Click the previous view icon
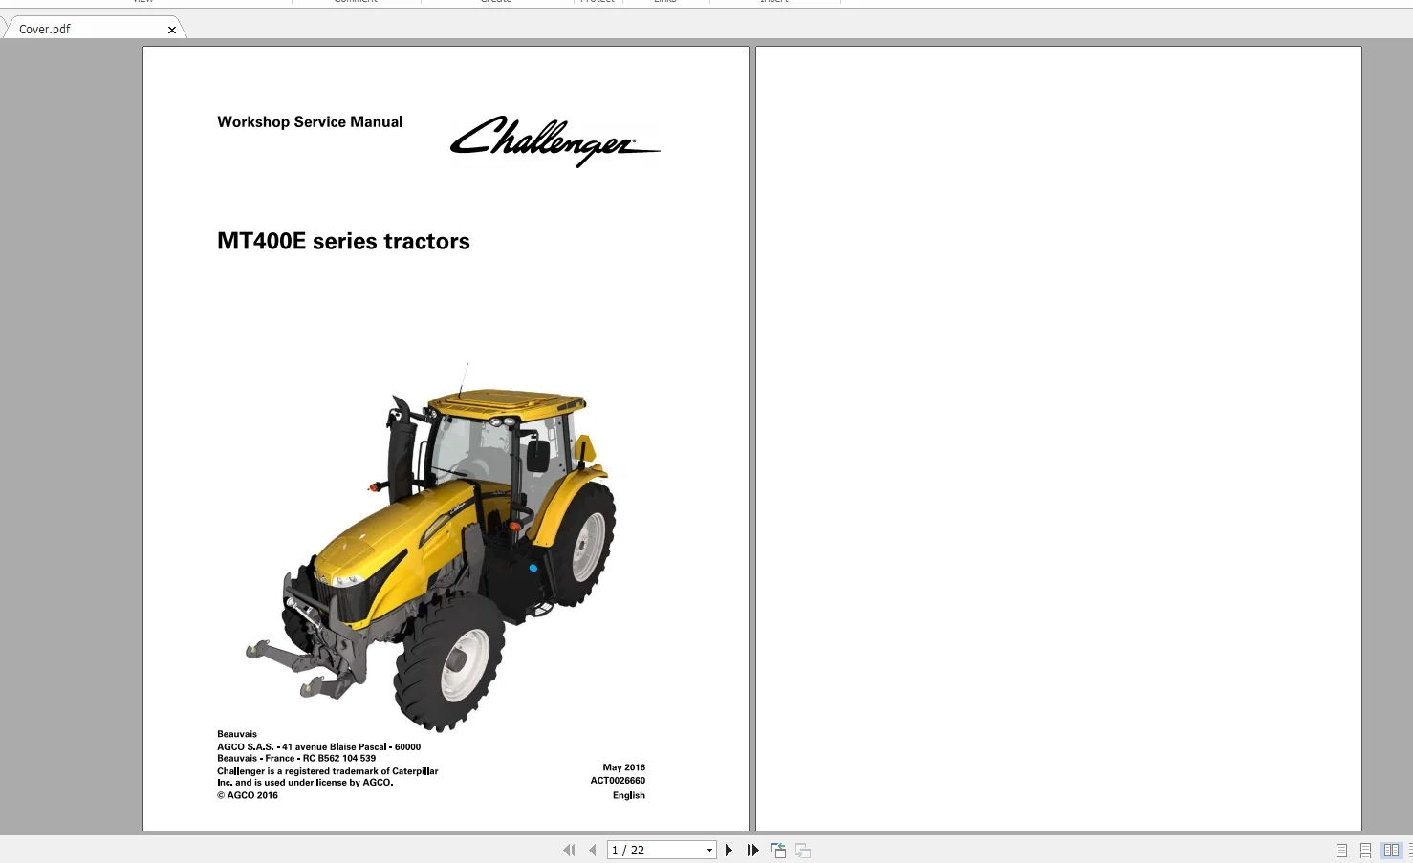Image resolution: width=1413 pixels, height=863 pixels. [778, 850]
